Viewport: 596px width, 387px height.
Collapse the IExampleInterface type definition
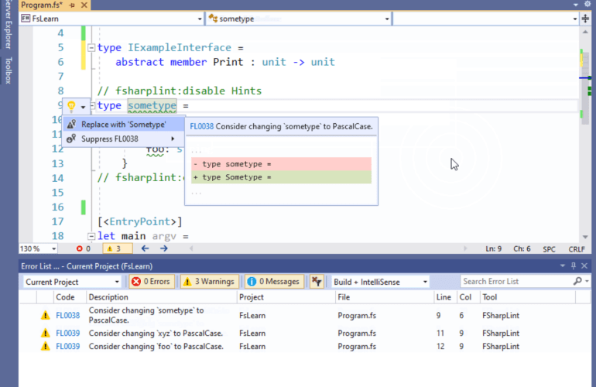click(91, 48)
